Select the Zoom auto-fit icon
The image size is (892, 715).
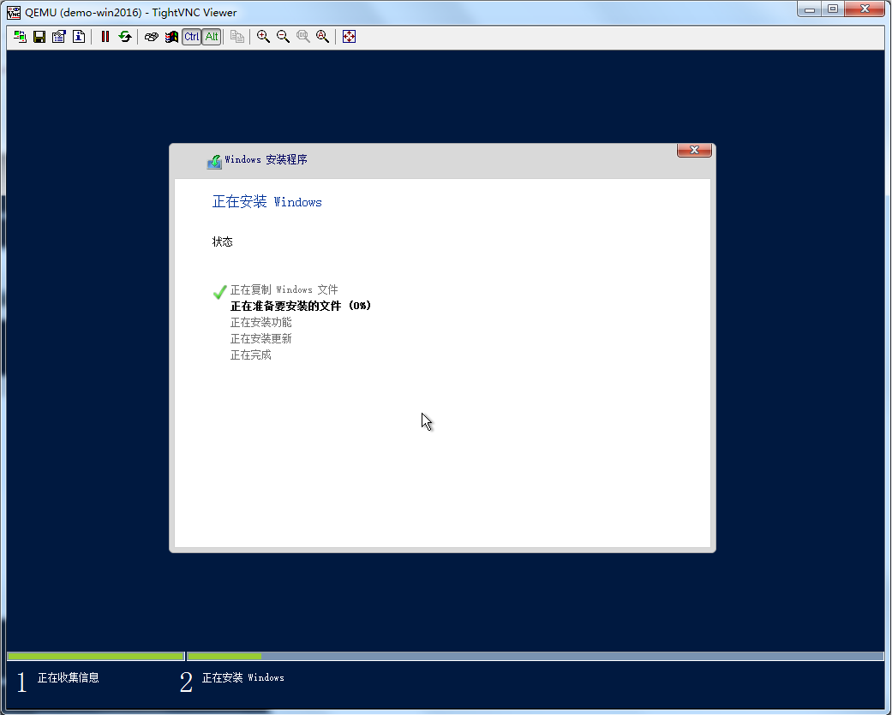point(322,37)
